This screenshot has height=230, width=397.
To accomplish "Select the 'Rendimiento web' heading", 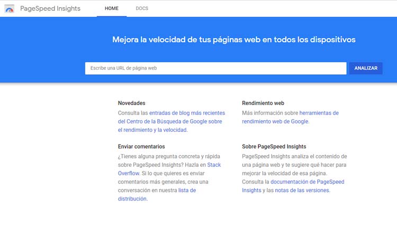I will click(263, 103).
